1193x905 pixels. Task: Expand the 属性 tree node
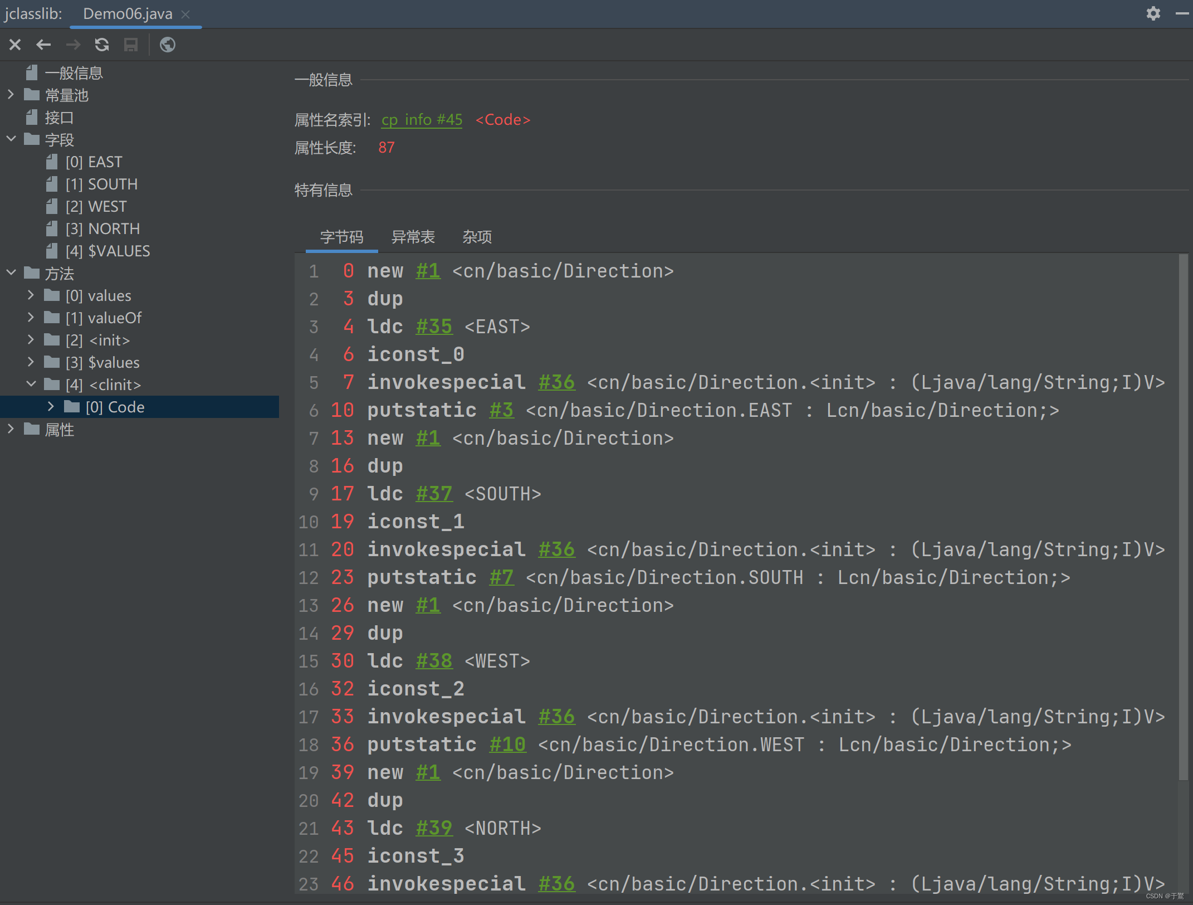(11, 429)
